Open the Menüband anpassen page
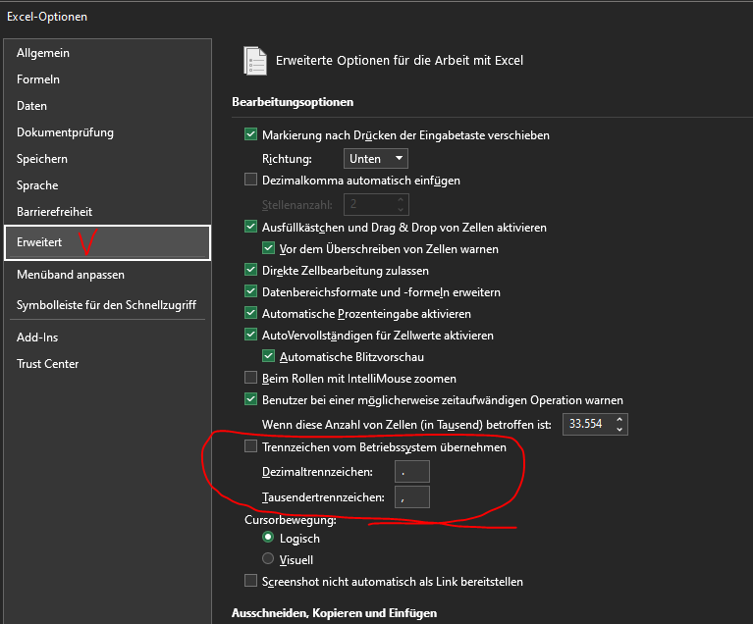Viewport: 753px width, 624px height. (x=71, y=275)
